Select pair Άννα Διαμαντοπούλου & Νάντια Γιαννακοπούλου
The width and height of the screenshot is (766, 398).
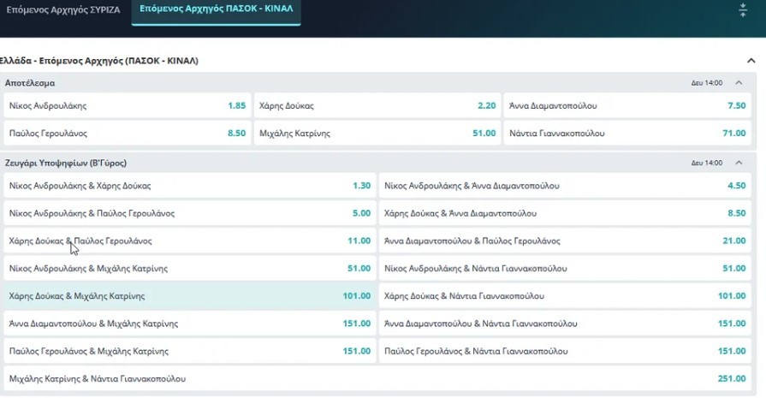(x=565, y=324)
